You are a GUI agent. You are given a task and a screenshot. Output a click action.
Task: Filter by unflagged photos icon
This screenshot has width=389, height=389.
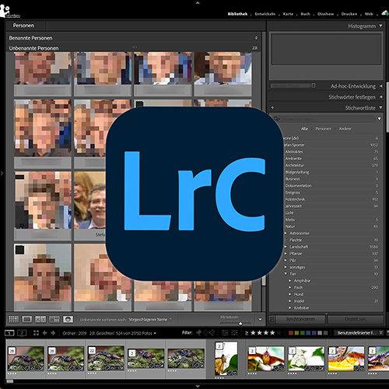tap(205, 333)
